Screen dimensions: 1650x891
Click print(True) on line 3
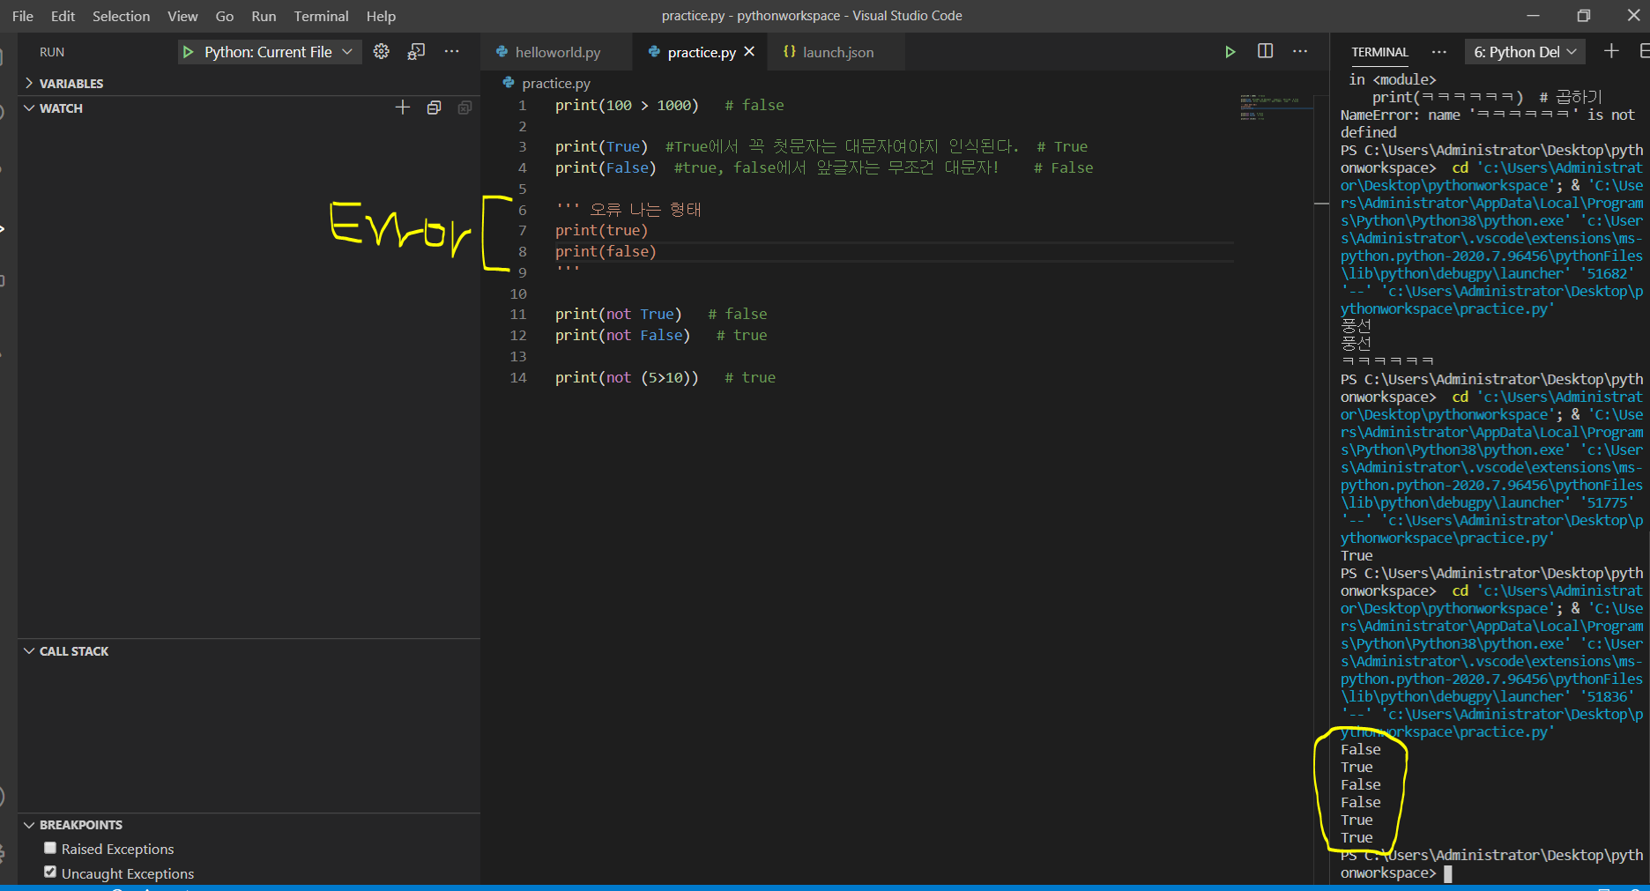click(x=601, y=146)
